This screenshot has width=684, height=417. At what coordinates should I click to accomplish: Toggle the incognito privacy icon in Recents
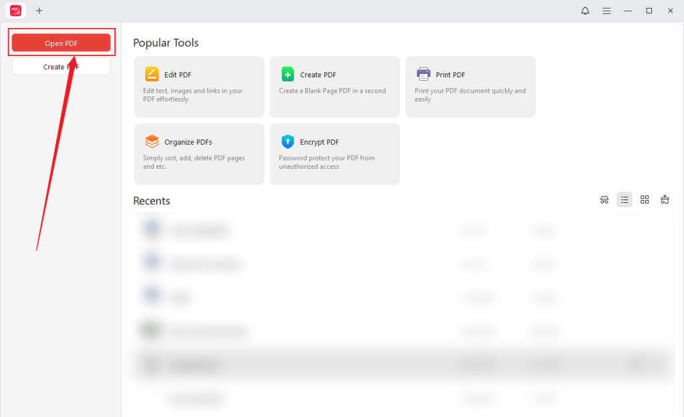pos(604,199)
